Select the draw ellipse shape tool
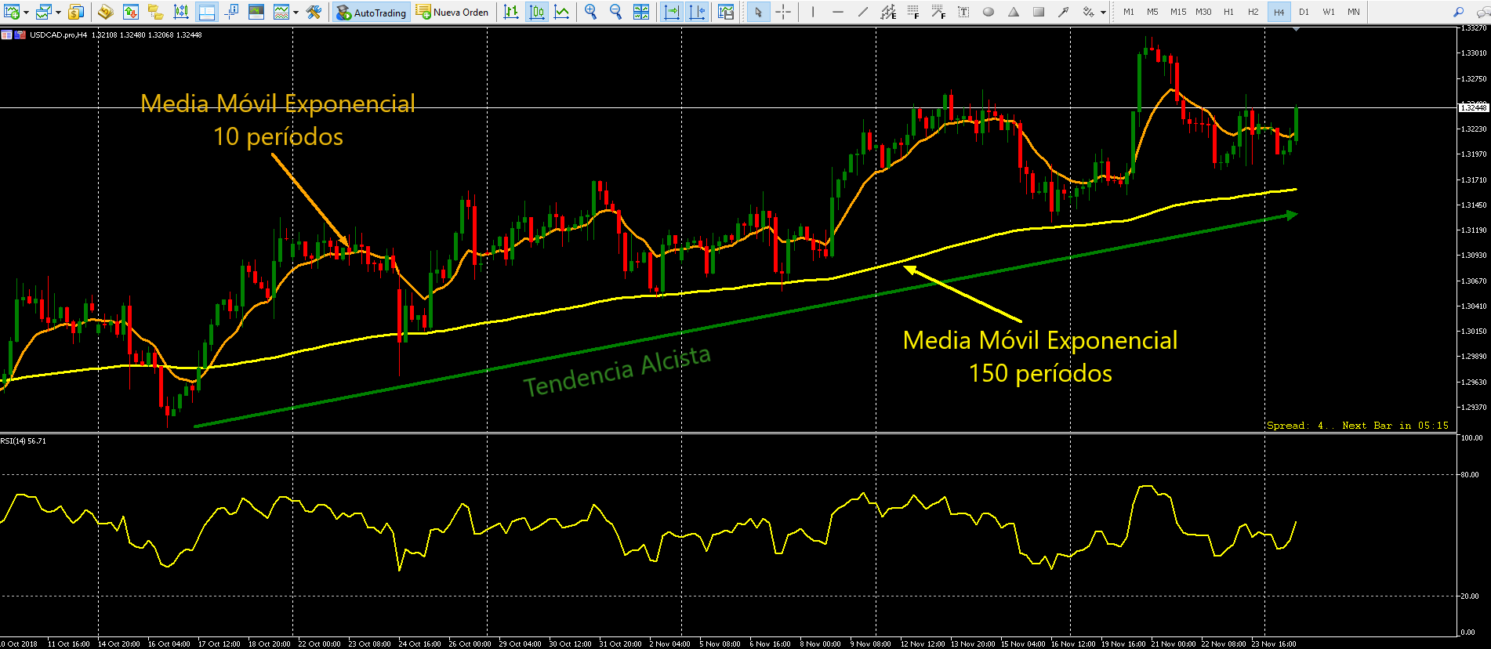 [x=989, y=12]
